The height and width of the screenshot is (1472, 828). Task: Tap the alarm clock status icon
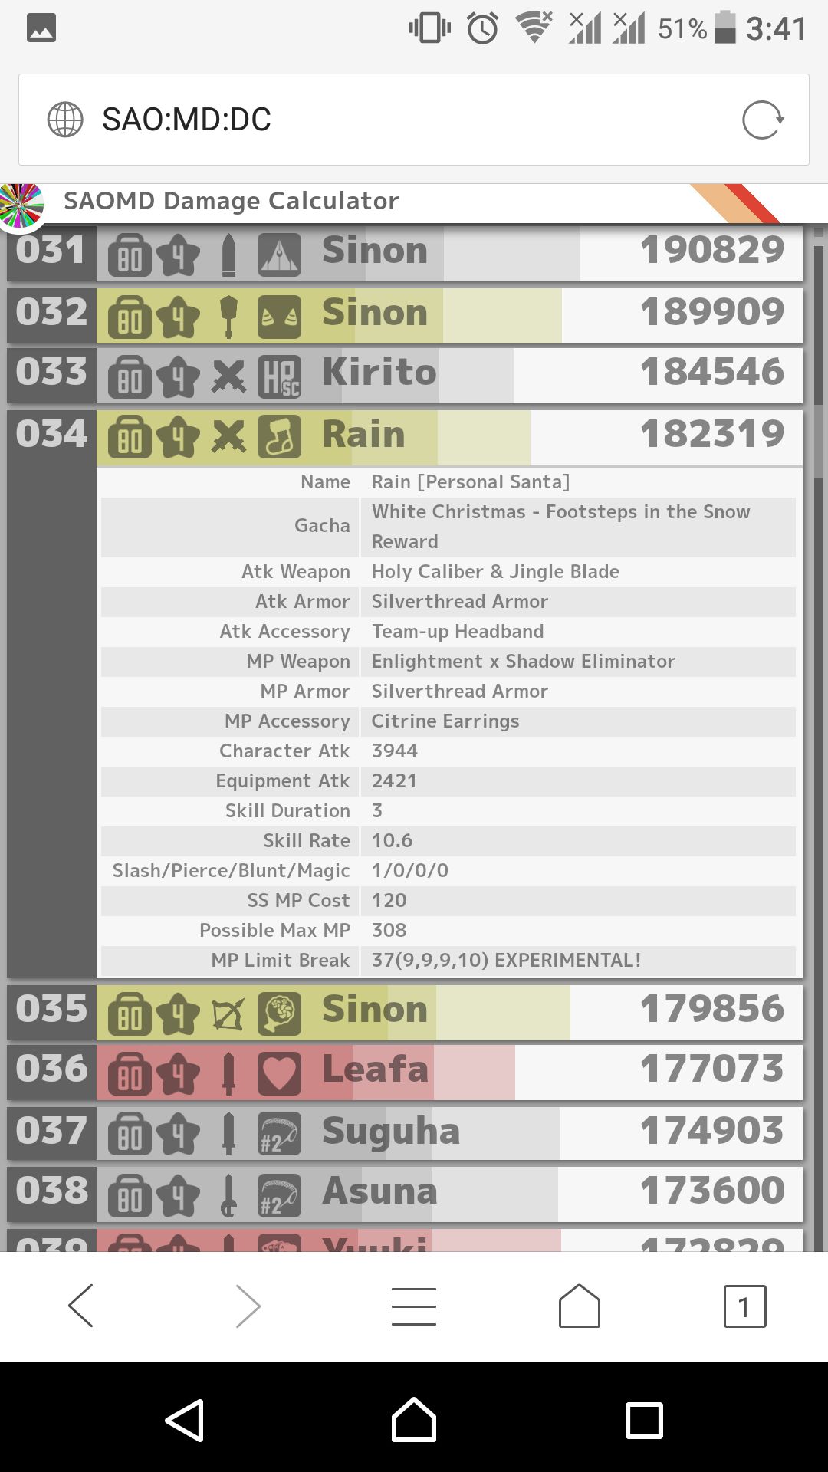click(483, 29)
